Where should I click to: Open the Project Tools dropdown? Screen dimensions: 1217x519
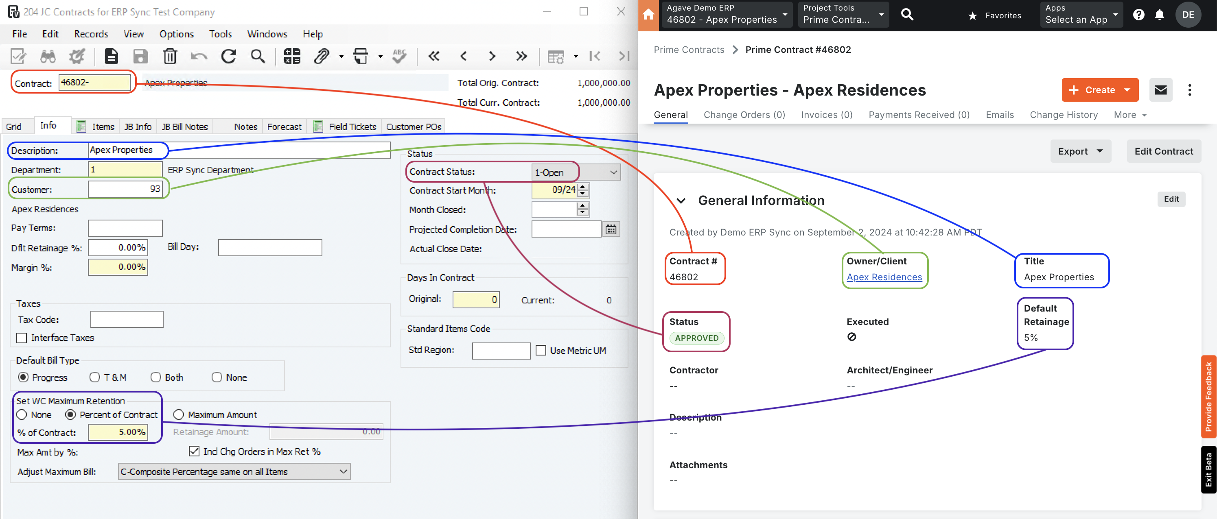pyautogui.click(x=843, y=15)
